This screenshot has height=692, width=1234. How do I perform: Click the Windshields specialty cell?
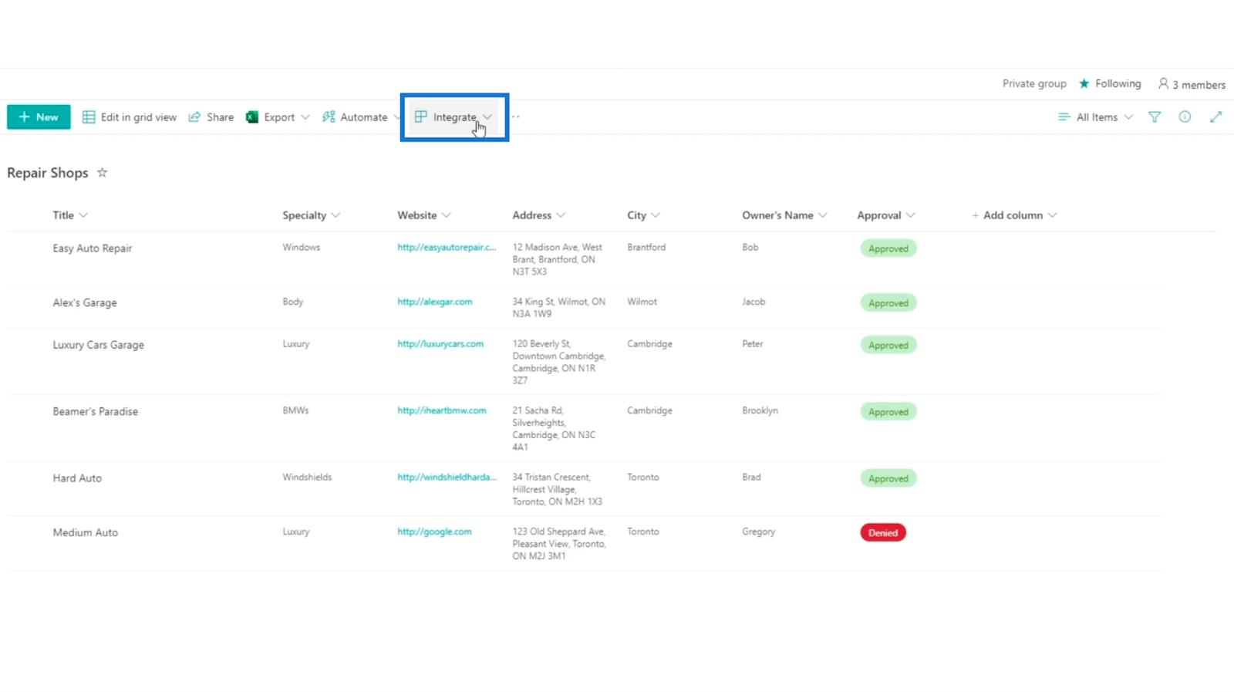pos(307,477)
